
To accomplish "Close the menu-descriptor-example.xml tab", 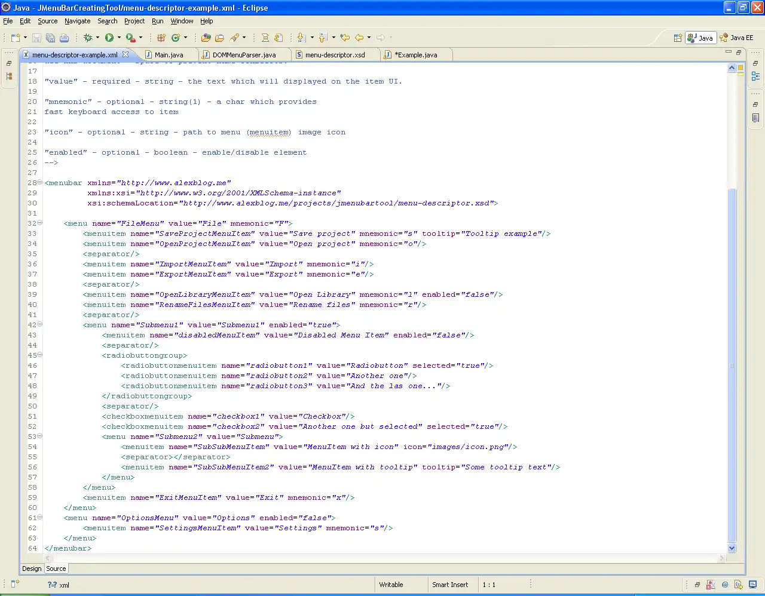I will pos(126,54).
